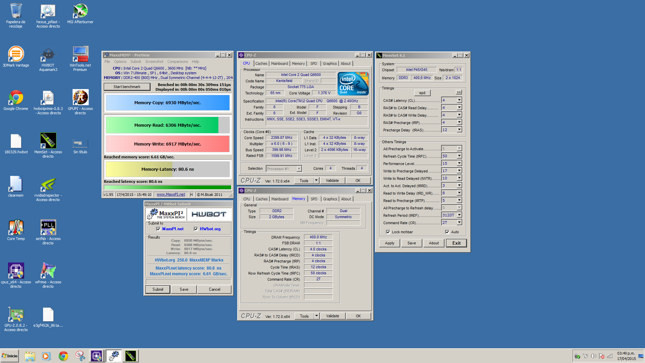Open Refresh Cycle Time (tRFC) dropdown

pyautogui.click(x=459, y=156)
